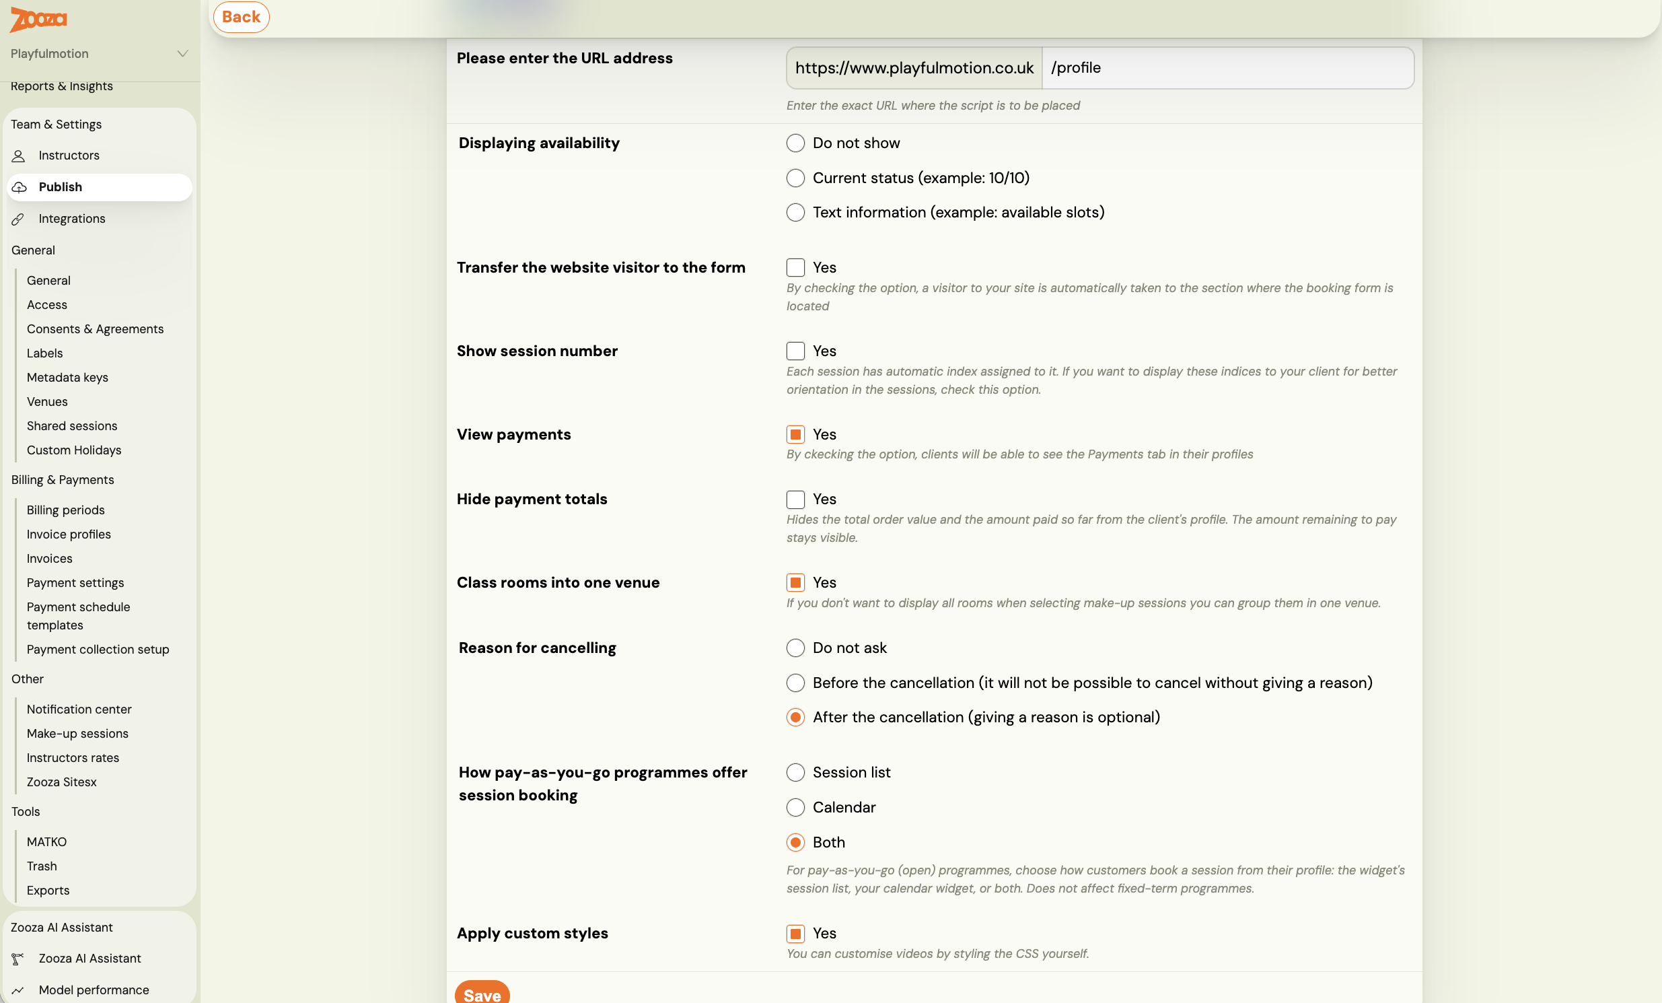Expand the Playfulmotion account dropdown
This screenshot has width=1662, height=1003.
coord(100,54)
